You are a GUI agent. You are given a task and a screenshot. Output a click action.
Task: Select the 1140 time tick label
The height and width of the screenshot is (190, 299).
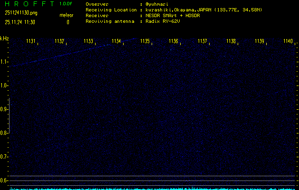288,41
